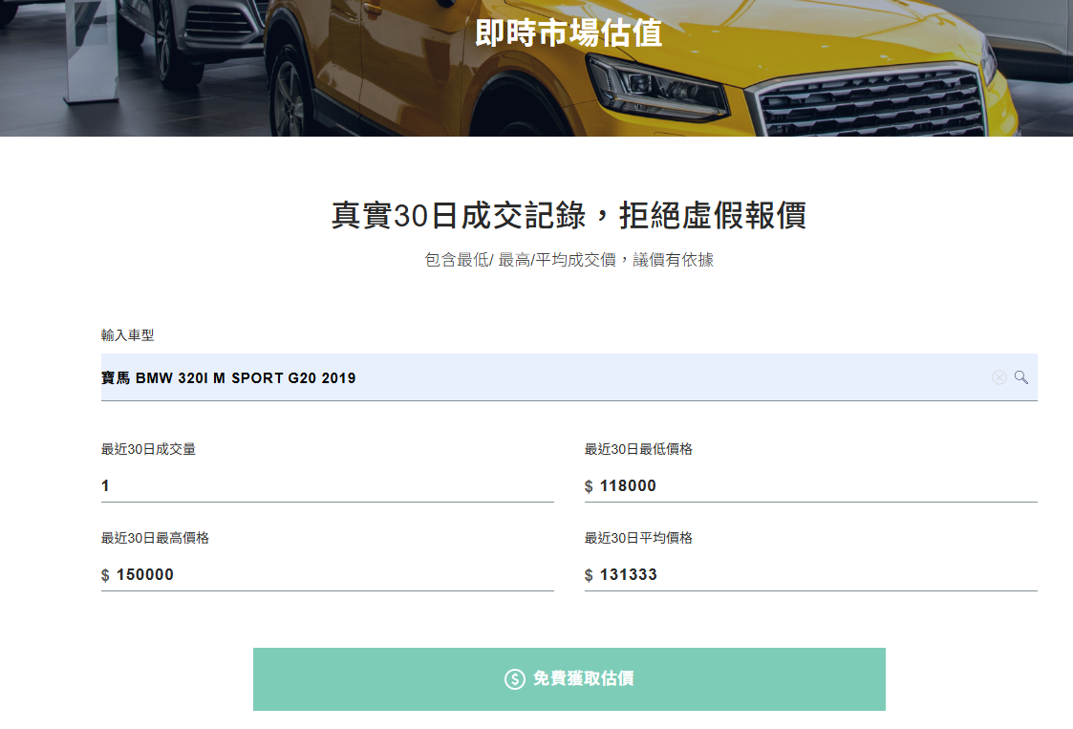Screen dimensions: 1073x729
Task: Click the 最近30日平均價格 label
Action: point(638,538)
